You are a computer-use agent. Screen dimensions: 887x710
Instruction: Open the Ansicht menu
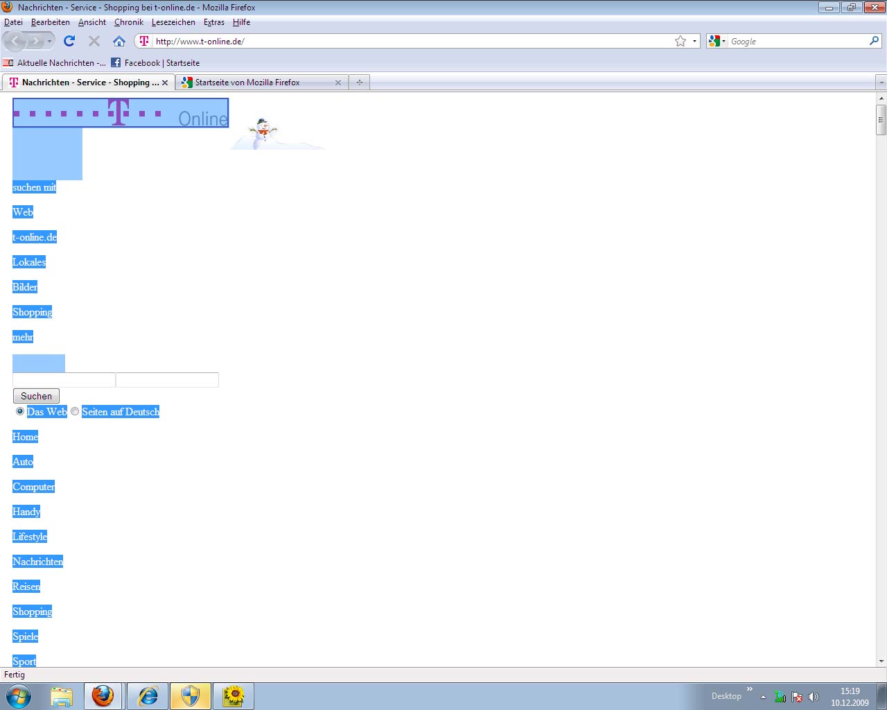[x=92, y=22]
